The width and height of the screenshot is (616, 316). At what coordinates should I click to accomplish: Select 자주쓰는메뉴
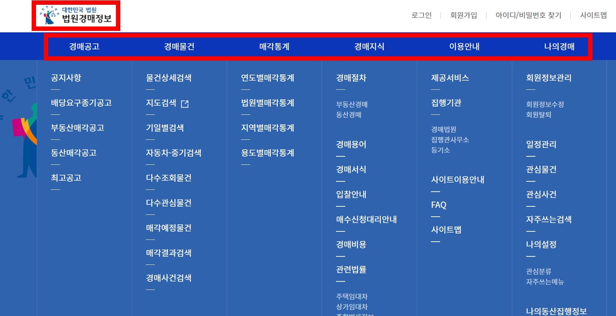(x=545, y=282)
